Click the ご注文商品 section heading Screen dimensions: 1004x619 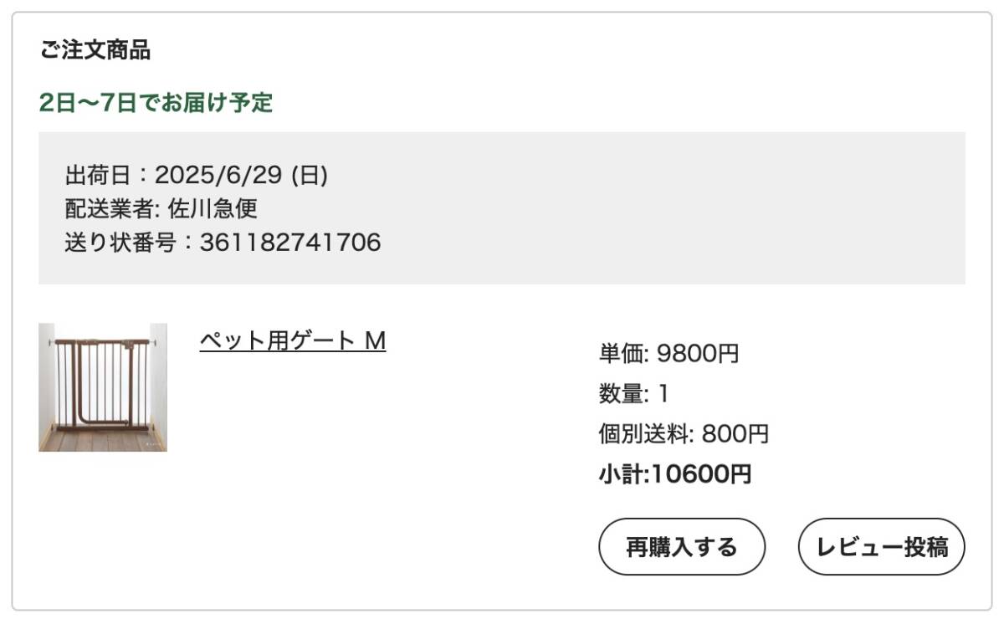pyautogui.click(x=95, y=50)
